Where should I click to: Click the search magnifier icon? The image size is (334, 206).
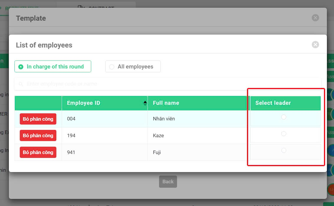(x=21, y=84)
